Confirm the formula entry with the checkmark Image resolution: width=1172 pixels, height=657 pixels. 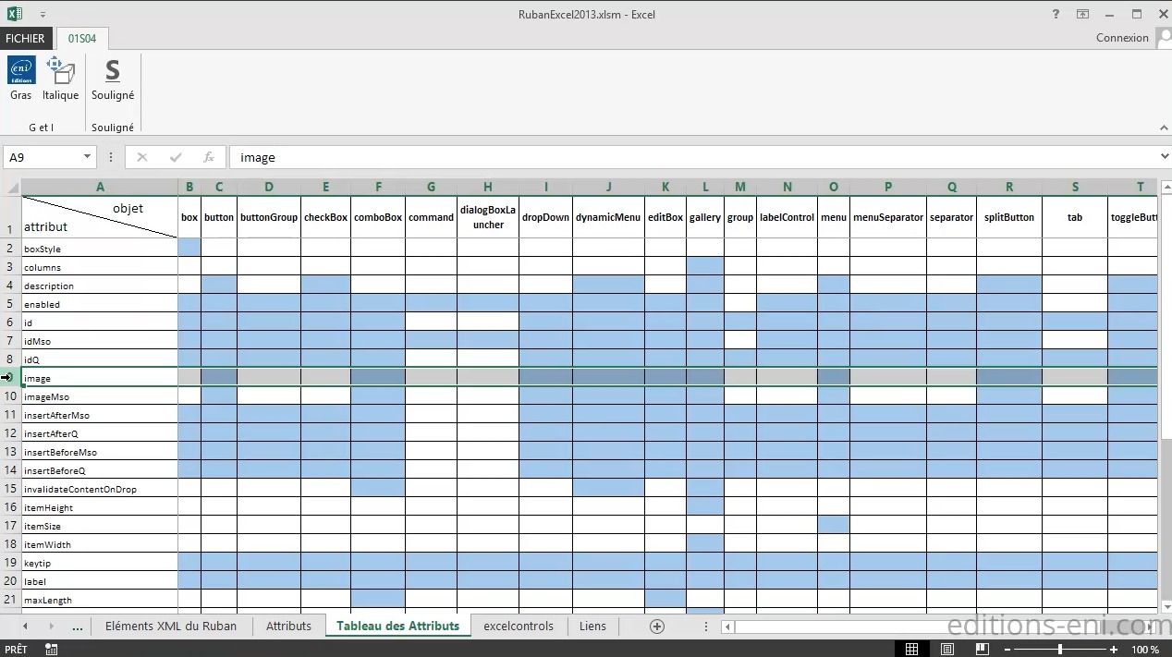coord(176,157)
